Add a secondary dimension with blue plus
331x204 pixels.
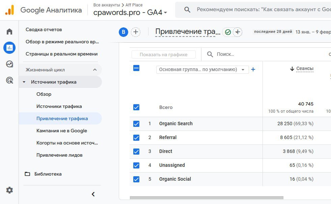coord(253,69)
